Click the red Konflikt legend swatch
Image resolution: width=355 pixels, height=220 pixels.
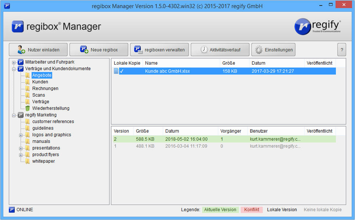coord(251,210)
